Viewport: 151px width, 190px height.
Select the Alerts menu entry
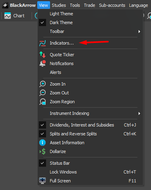(90, 72)
